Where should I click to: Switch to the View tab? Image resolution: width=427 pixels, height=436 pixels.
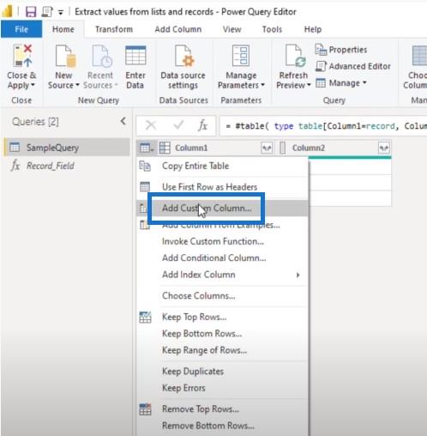click(x=232, y=29)
